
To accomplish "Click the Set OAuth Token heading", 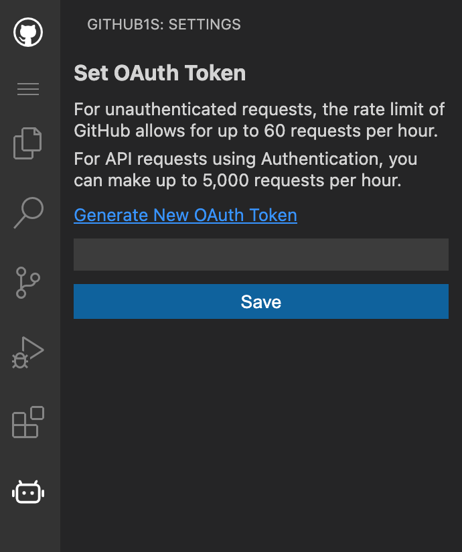I will pyautogui.click(x=160, y=73).
